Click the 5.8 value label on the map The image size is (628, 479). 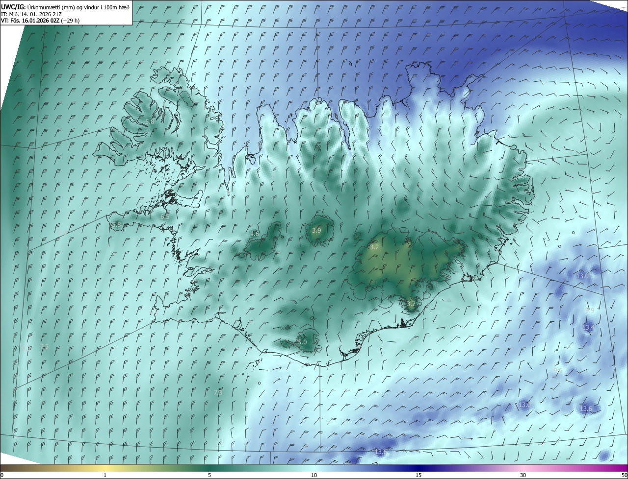(x=150, y=121)
